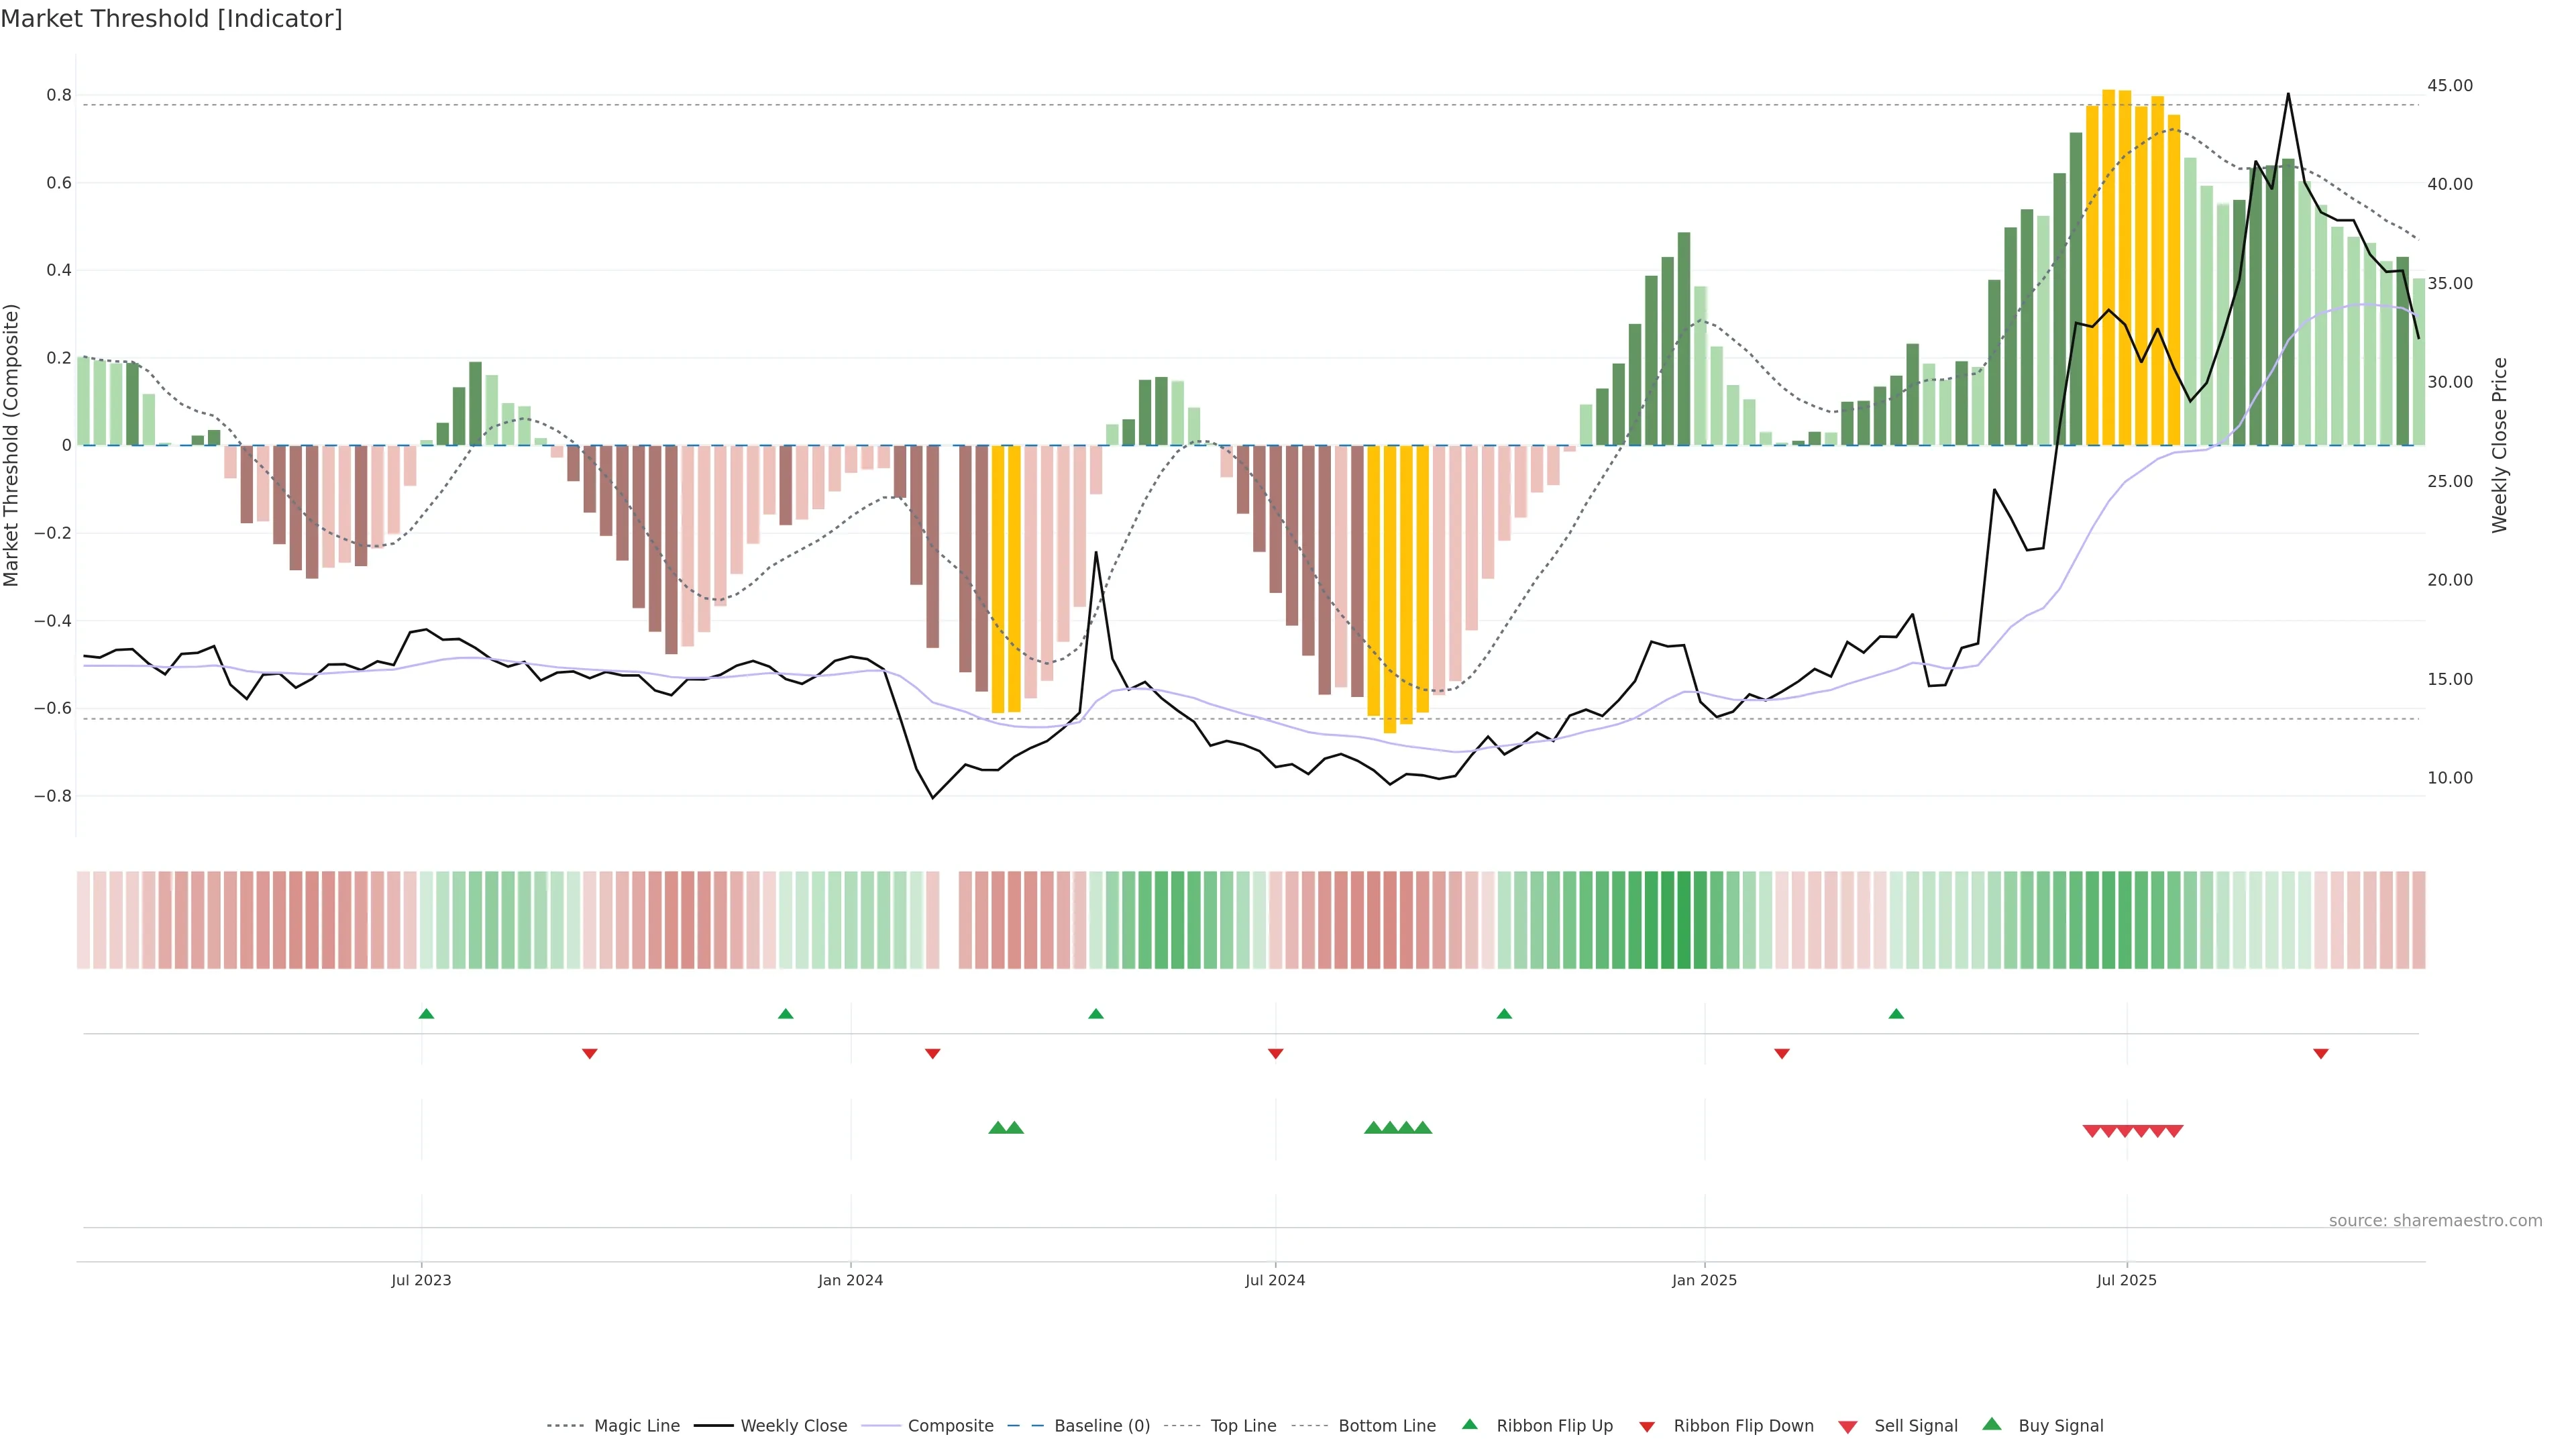This screenshot has height=1449, width=2576.
Task: Click the darkest green ribbon cell near Jan 2025
Action: coord(1683,920)
